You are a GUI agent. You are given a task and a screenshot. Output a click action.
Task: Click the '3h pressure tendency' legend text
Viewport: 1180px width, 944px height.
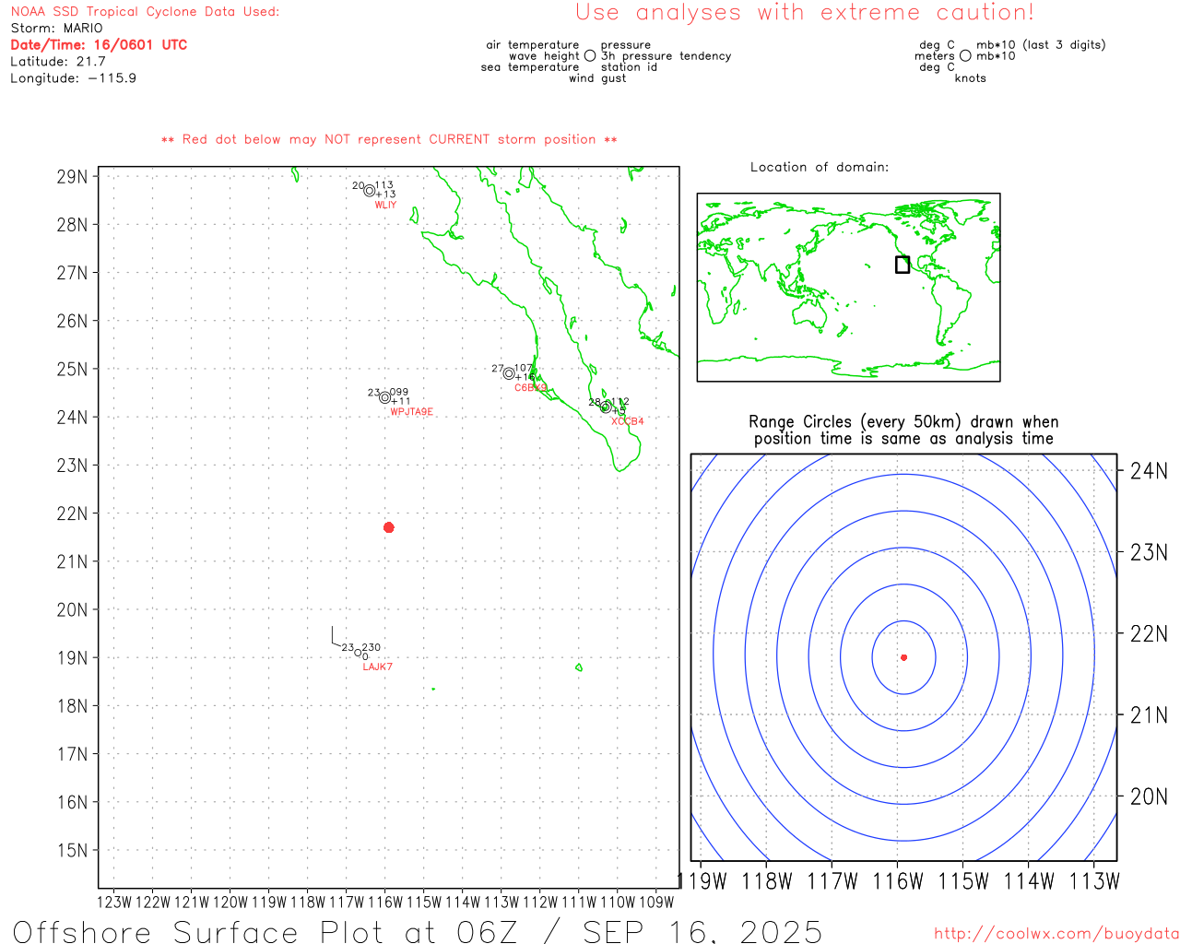click(x=667, y=56)
